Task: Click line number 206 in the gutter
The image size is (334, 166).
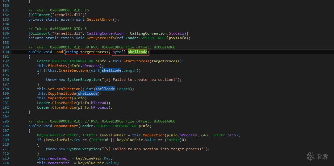Action: tap(6, 126)
